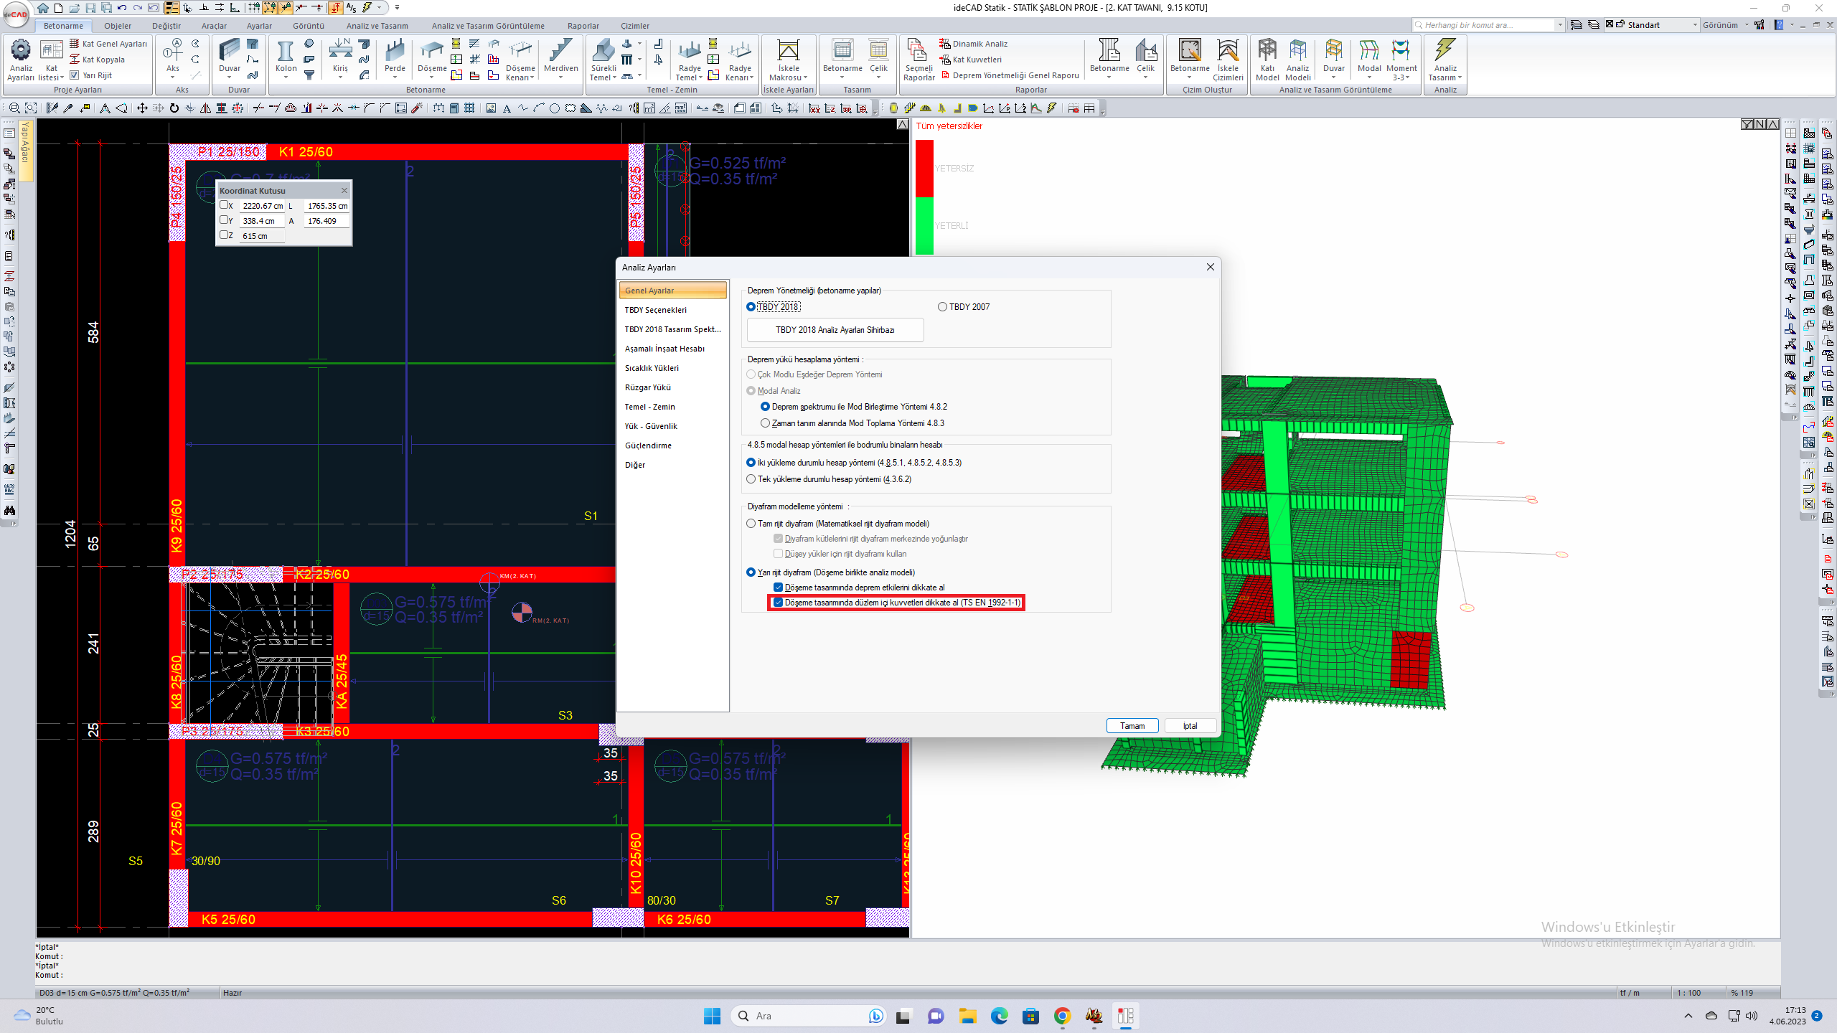Open Chrome from the taskbar
Viewport: 1837px width, 1033px height.
(x=1062, y=1016)
